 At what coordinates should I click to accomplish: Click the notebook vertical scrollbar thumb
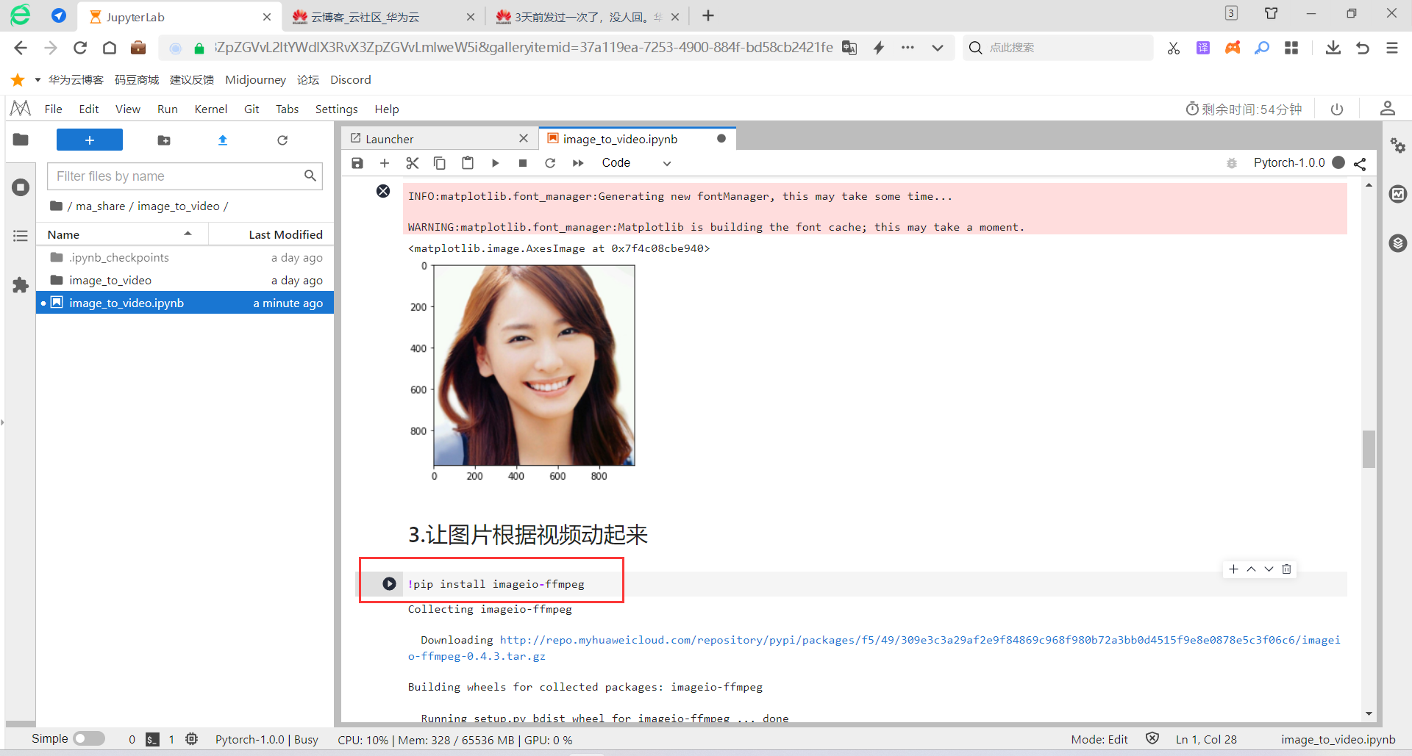click(1369, 449)
